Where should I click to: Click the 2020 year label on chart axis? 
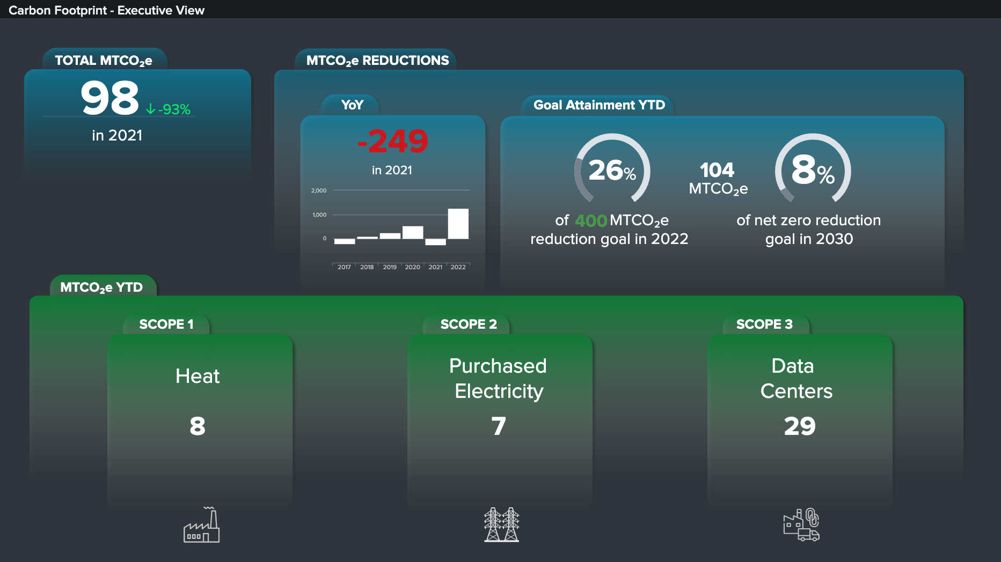point(413,267)
